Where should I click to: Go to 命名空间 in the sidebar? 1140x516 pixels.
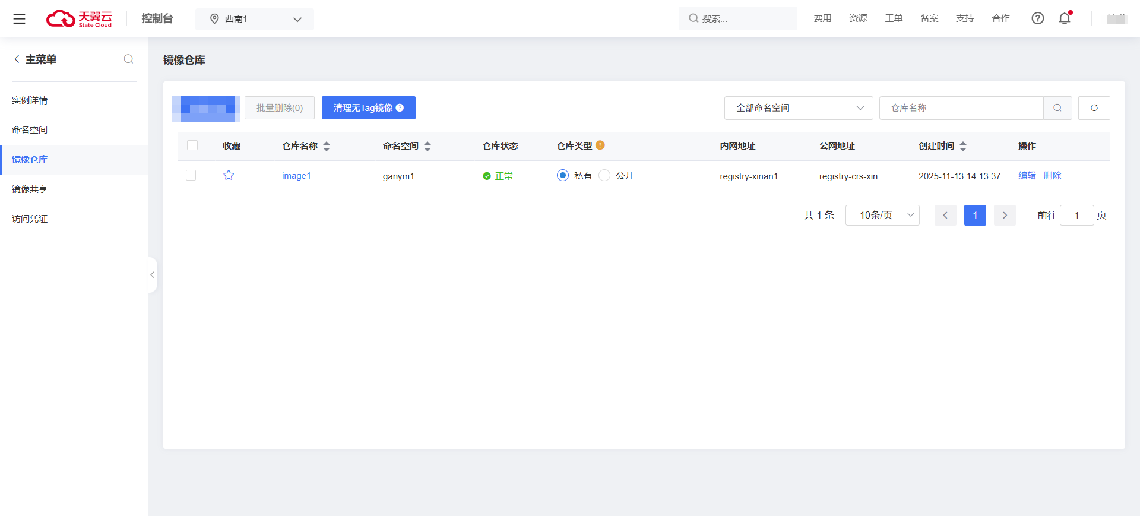point(30,130)
